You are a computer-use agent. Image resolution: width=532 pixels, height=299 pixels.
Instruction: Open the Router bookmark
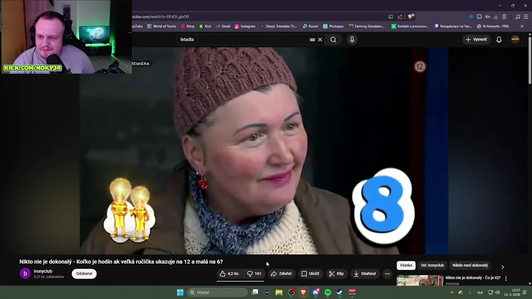point(310,26)
